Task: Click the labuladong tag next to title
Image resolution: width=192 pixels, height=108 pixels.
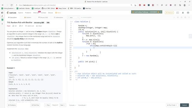Action: 39,23
